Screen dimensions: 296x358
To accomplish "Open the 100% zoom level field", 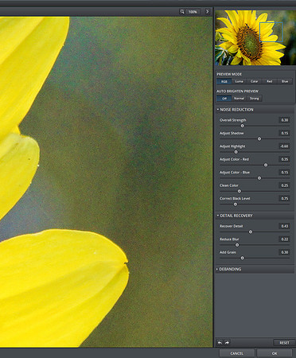I will pyautogui.click(x=193, y=12).
